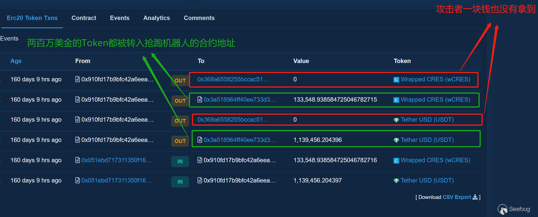The height and width of the screenshot is (217, 538).
Task: Open address 0x3a518964ff40ee733d3 in the USDT row
Action: pos(240,140)
